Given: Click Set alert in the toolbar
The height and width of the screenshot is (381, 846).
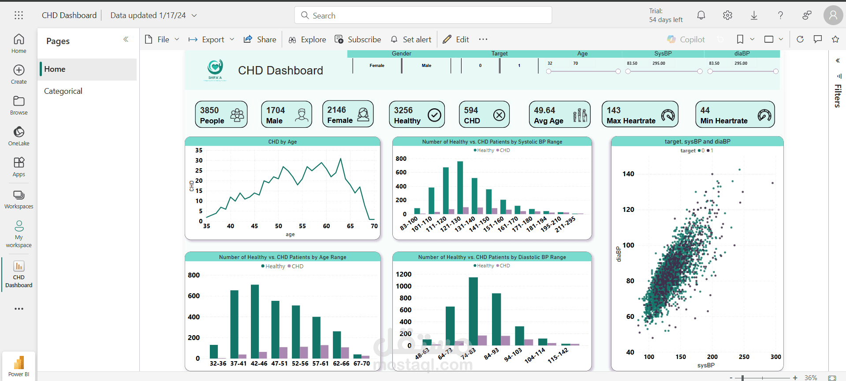Looking at the screenshot, I should click(411, 39).
